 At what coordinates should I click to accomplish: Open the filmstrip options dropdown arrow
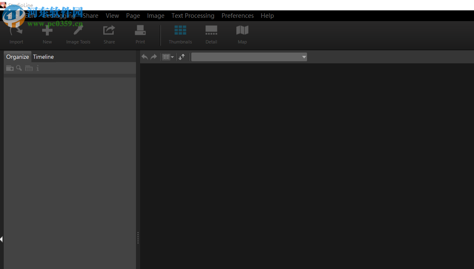172,57
